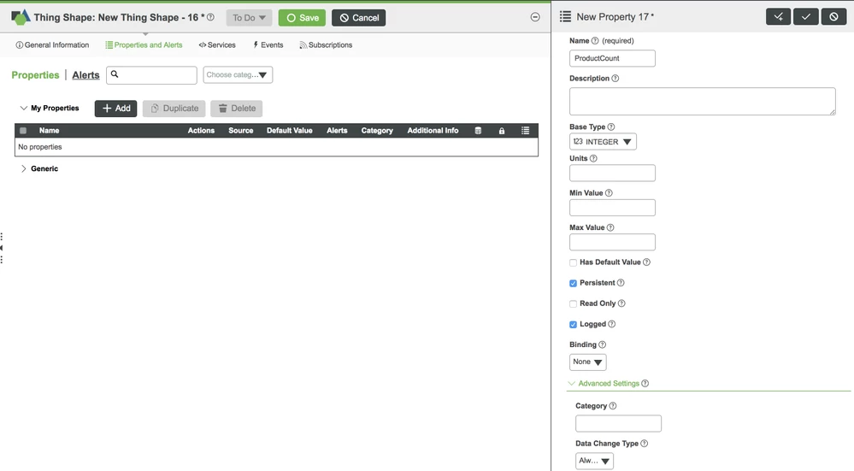Open help icon next to Units
Screen dimensions: 854x471
click(593, 158)
